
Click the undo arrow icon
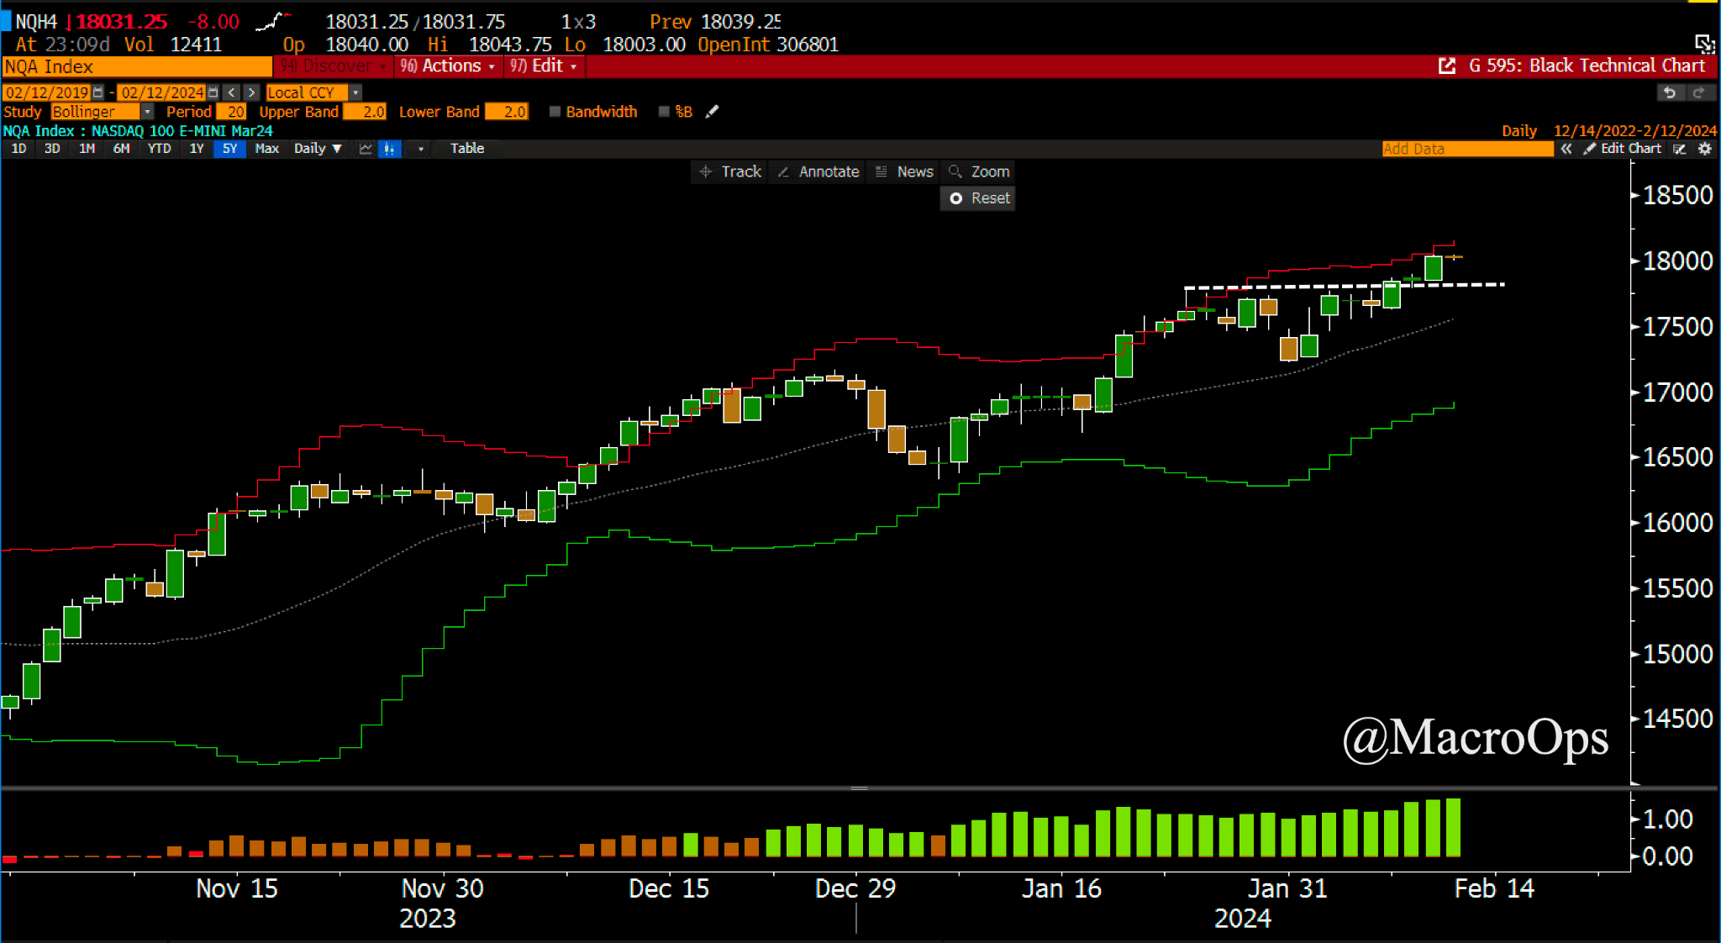point(1669,92)
